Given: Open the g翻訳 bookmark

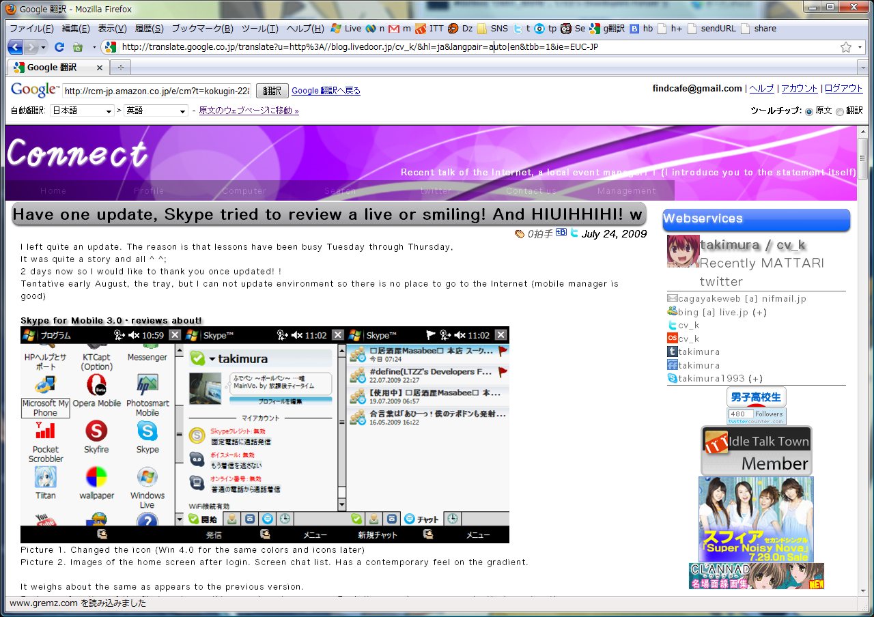Looking at the screenshot, I should click(607, 29).
